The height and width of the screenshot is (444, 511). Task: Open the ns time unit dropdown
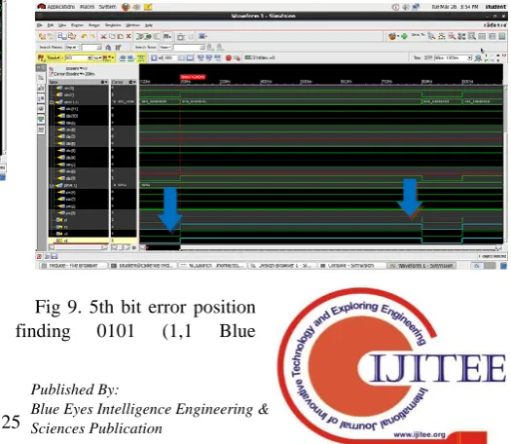pos(97,57)
